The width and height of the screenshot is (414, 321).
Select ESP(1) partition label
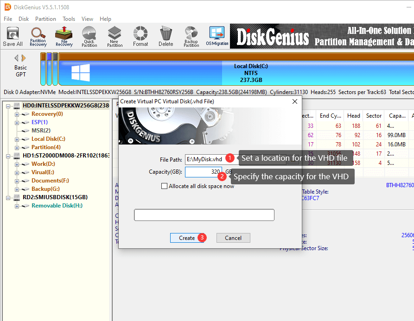(x=39, y=122)
